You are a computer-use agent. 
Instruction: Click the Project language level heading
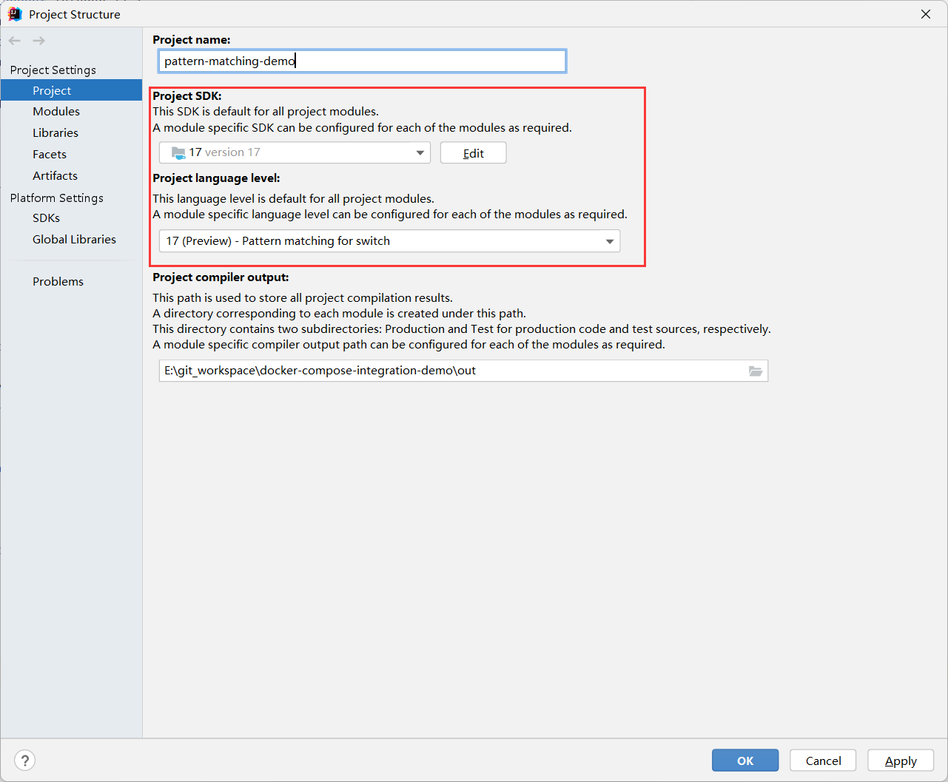(x=216, y=178)
